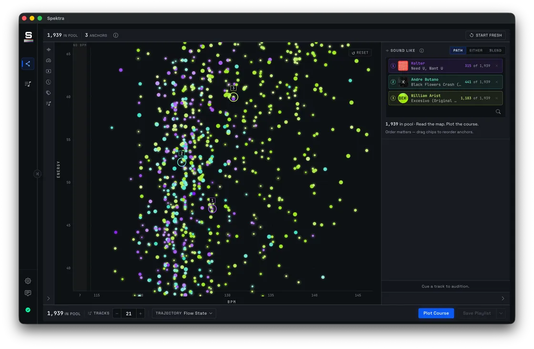Click the Kolter album artwork thumbnail
The height and width of the screenshot is (349, 534).
pos(403,66)
